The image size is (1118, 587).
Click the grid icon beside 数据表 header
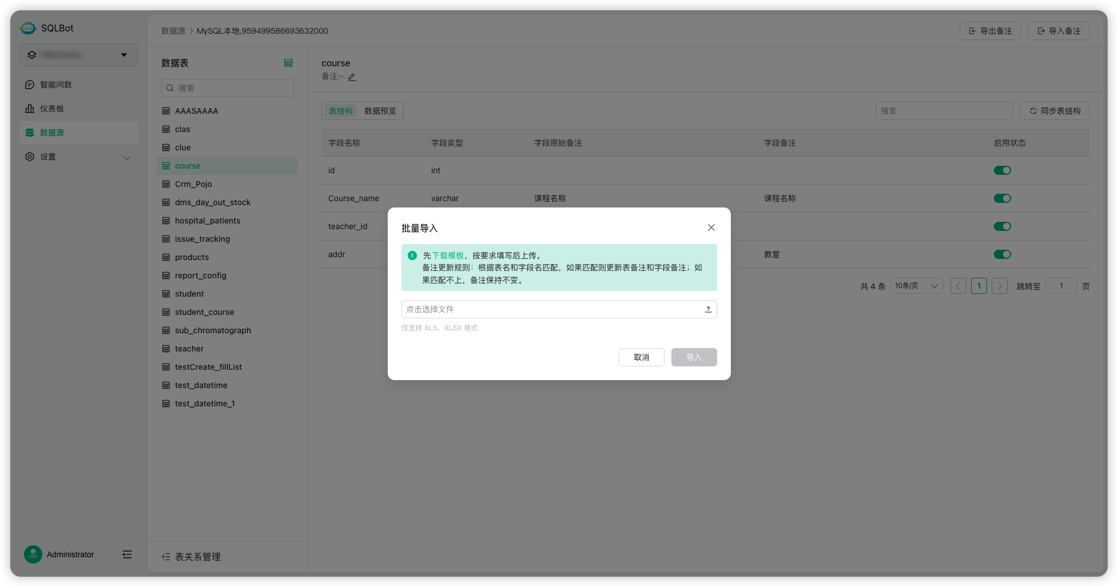pos(288,63)
